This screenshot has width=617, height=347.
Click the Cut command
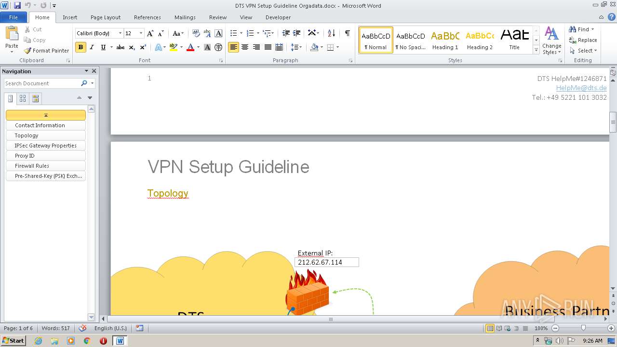coord(34,29)
